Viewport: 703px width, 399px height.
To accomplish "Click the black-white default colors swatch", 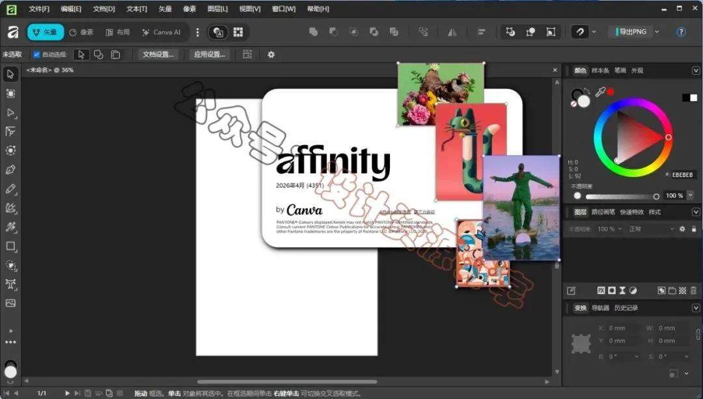I will click(689, 97).
